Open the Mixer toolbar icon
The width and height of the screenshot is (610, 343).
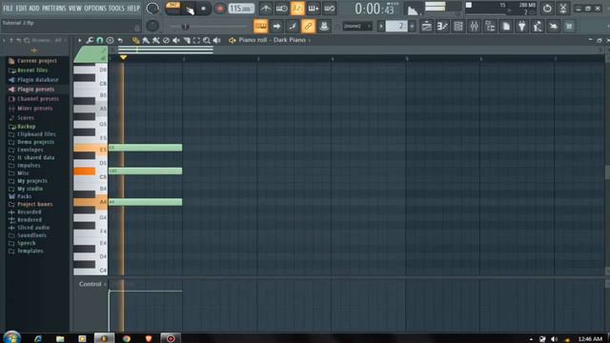[475, 27]
